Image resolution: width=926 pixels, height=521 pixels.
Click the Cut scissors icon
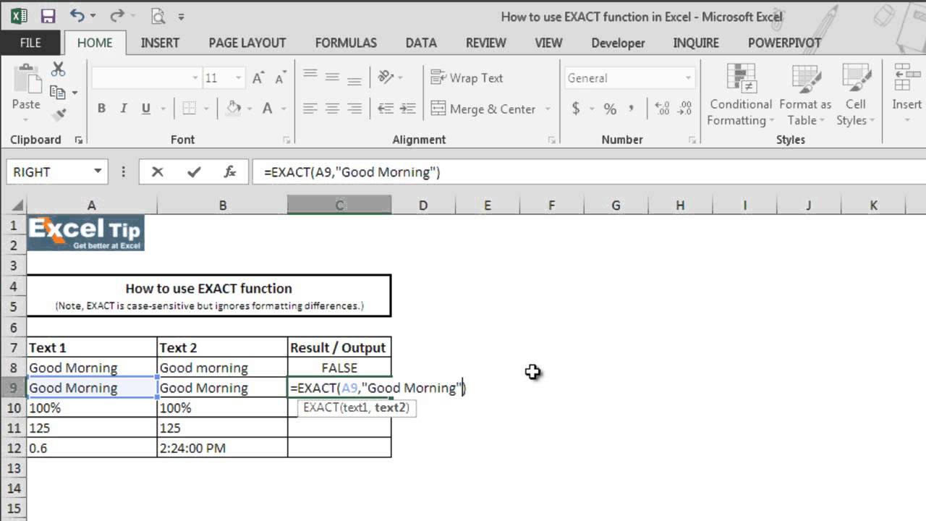[x=58, y=69]
